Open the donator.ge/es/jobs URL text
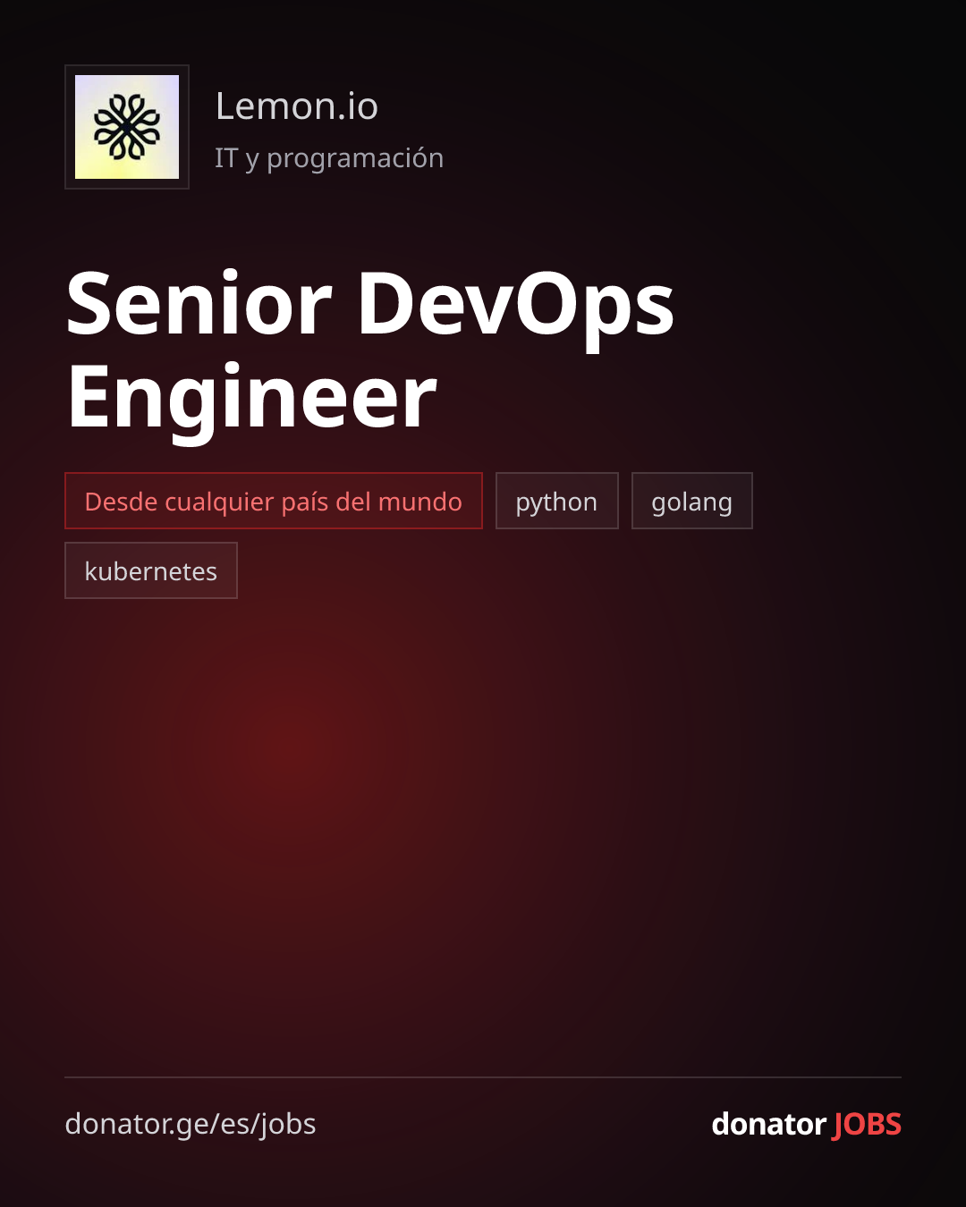The image size is (966, 1207). [191, 1124]
